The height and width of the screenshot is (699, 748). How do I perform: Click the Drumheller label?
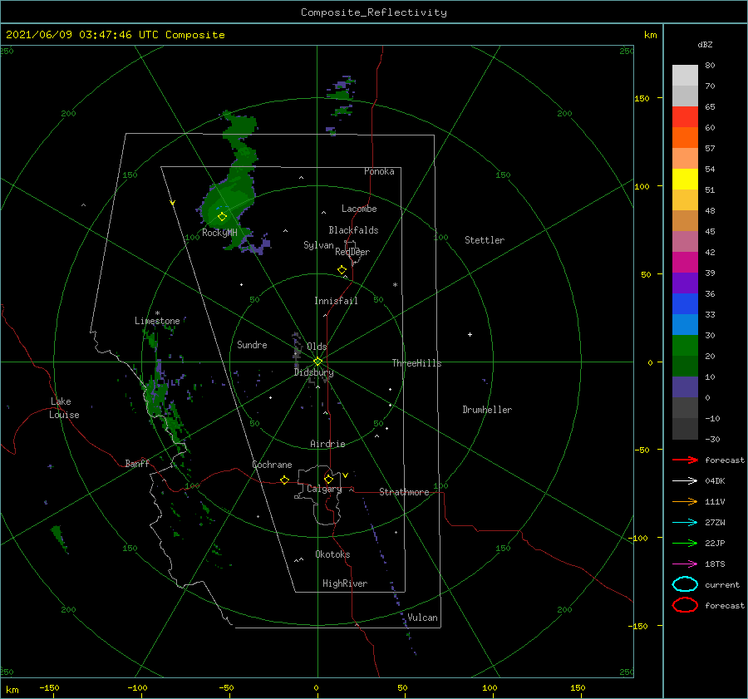click(x=487, y=410)
